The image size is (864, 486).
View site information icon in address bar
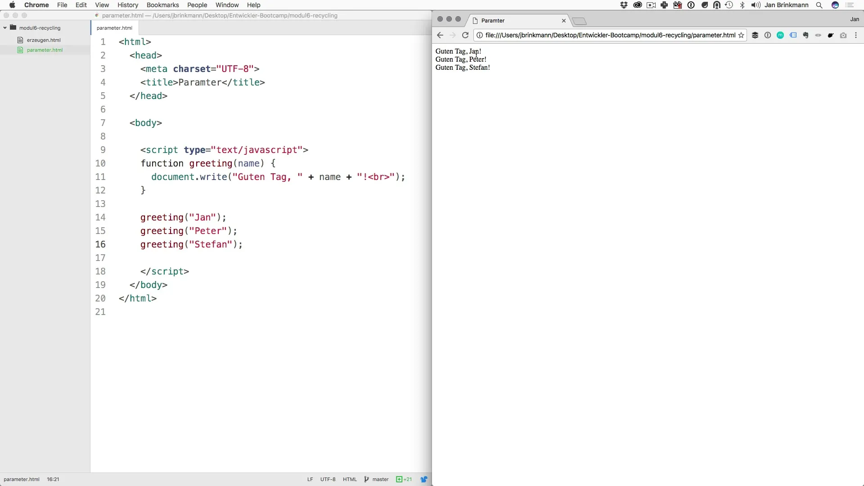pyautogui.click(x=480, y=35)
